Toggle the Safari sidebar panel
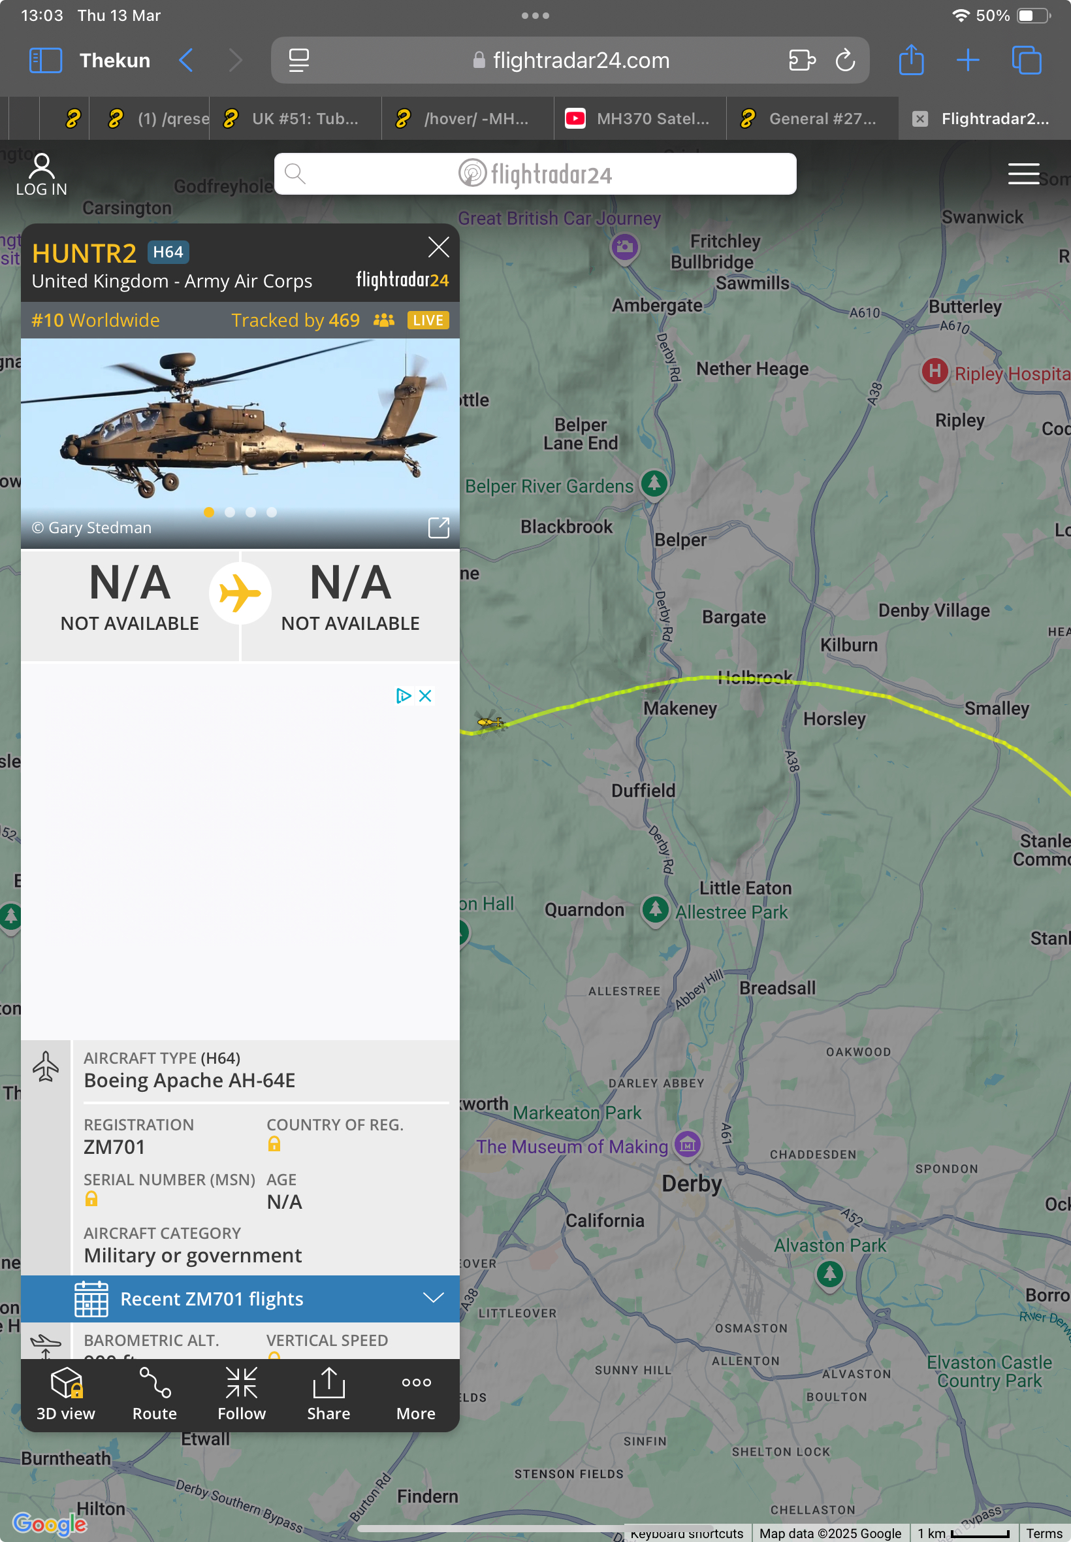 pos(46,60)
